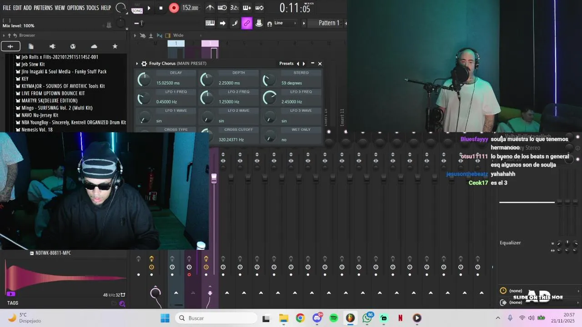
Task: Click the blend recording icon beside overdub
Action: [x=259, y=8]
